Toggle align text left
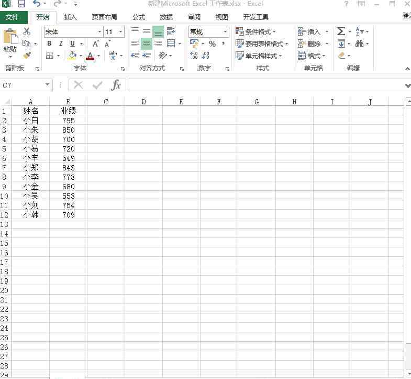The image size is (411, 379). [x=135, y=44]
